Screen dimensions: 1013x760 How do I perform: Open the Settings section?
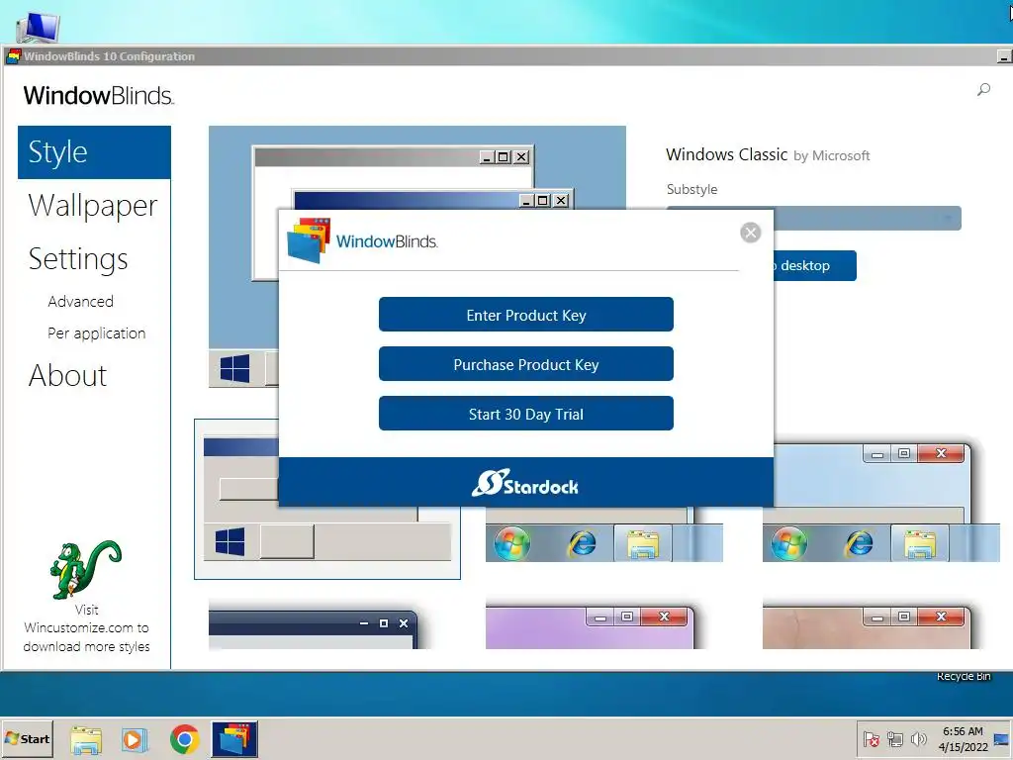coord(78,259)
